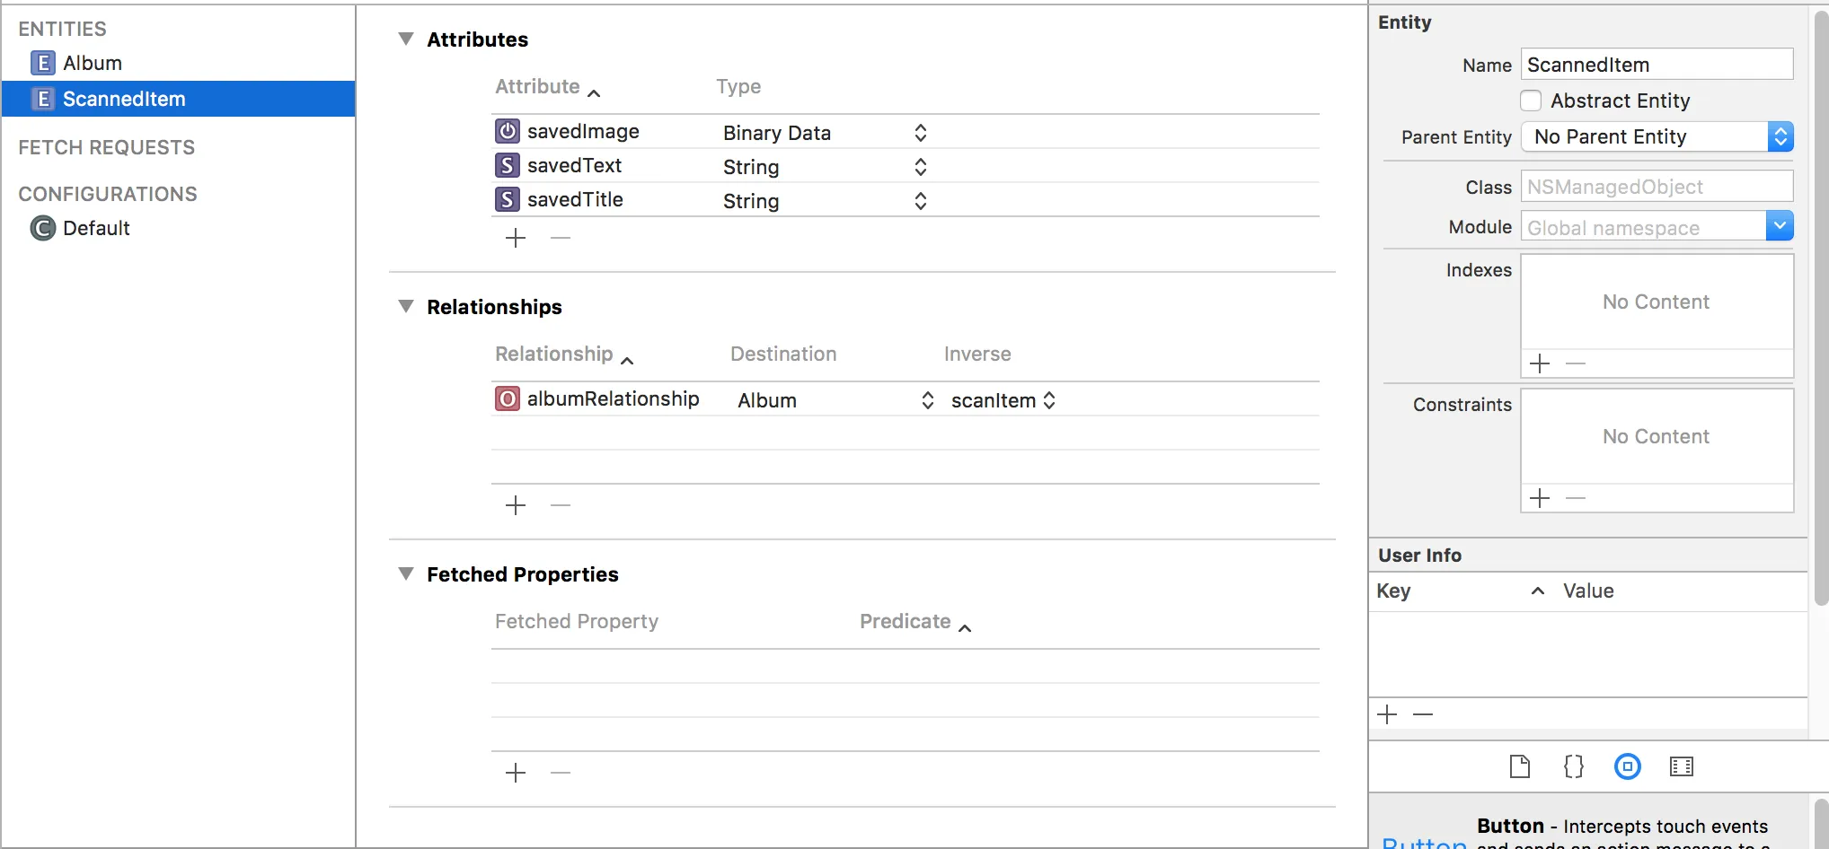This screenshot has width=1829, height=849.
Task: Add a fetched property with plus icon
Action: click(516, 773)
